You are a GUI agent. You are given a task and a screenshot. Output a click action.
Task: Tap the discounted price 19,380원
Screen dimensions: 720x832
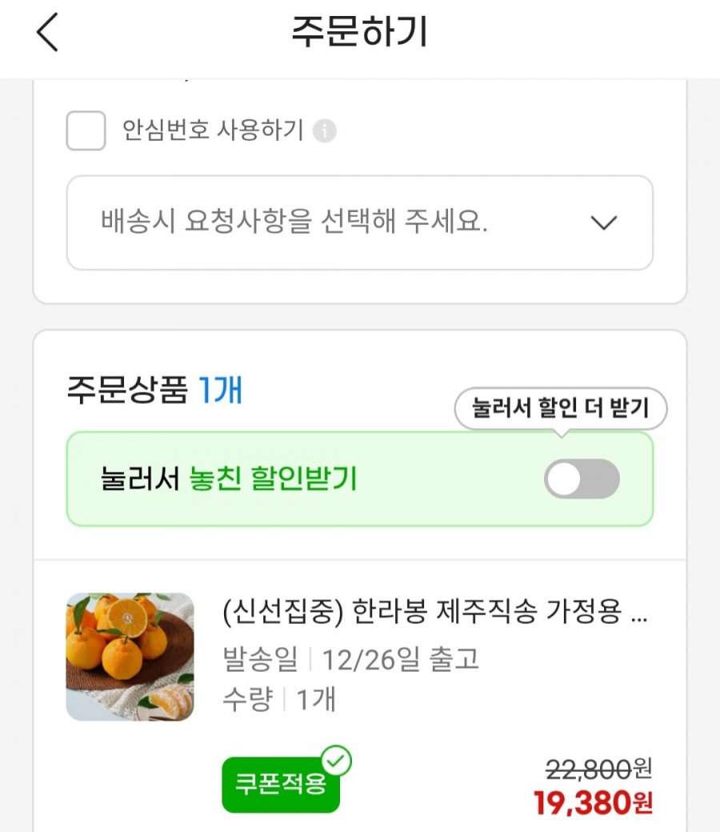pos(593,802)
